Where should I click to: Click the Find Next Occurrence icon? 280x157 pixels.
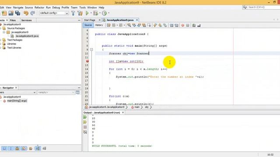139,25
